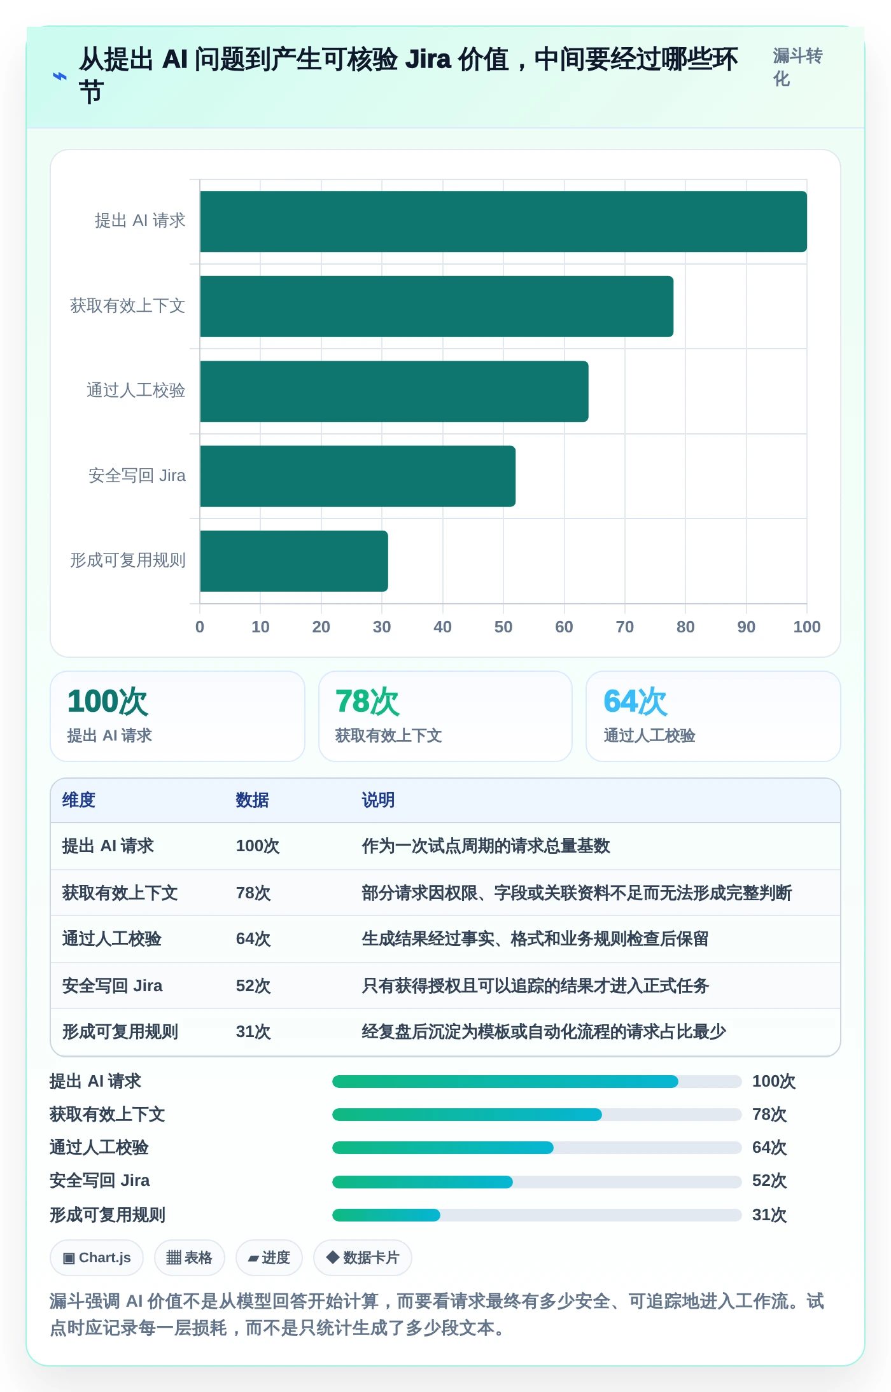The width and height of the screenshot is (891, 1392).
Task: Click the 获取有效上下文 chart bar
Action: [437, 306]
